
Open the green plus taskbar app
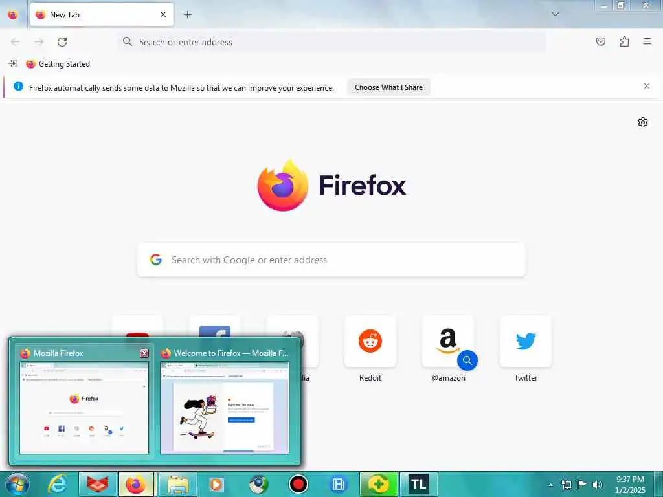[379, 484]
